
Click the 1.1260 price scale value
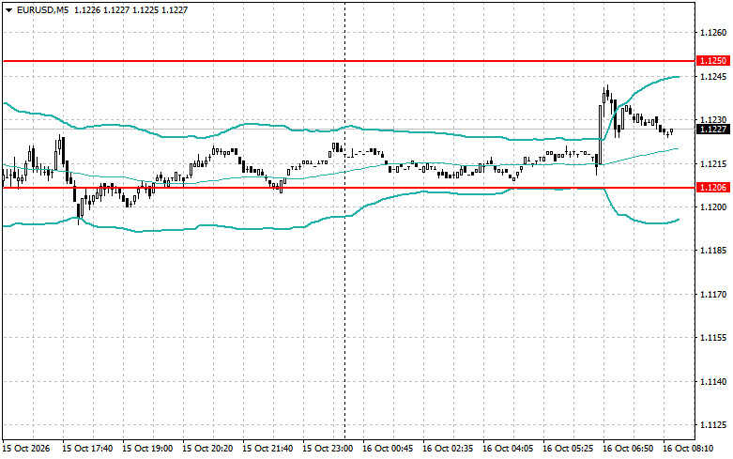click(x=713, y=33)
